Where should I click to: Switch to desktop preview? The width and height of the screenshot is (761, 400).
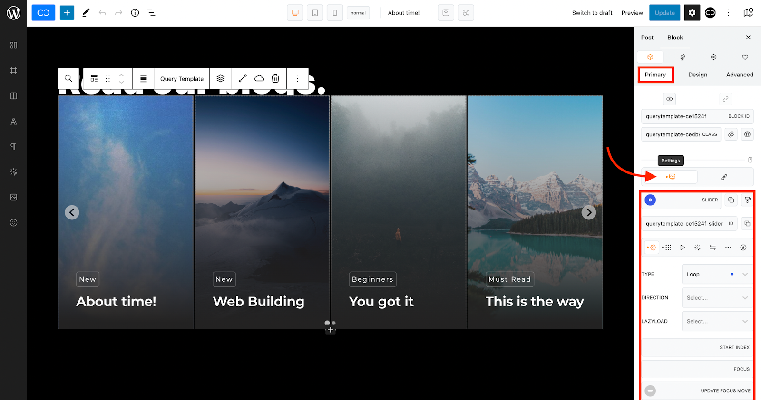point(295,13)
